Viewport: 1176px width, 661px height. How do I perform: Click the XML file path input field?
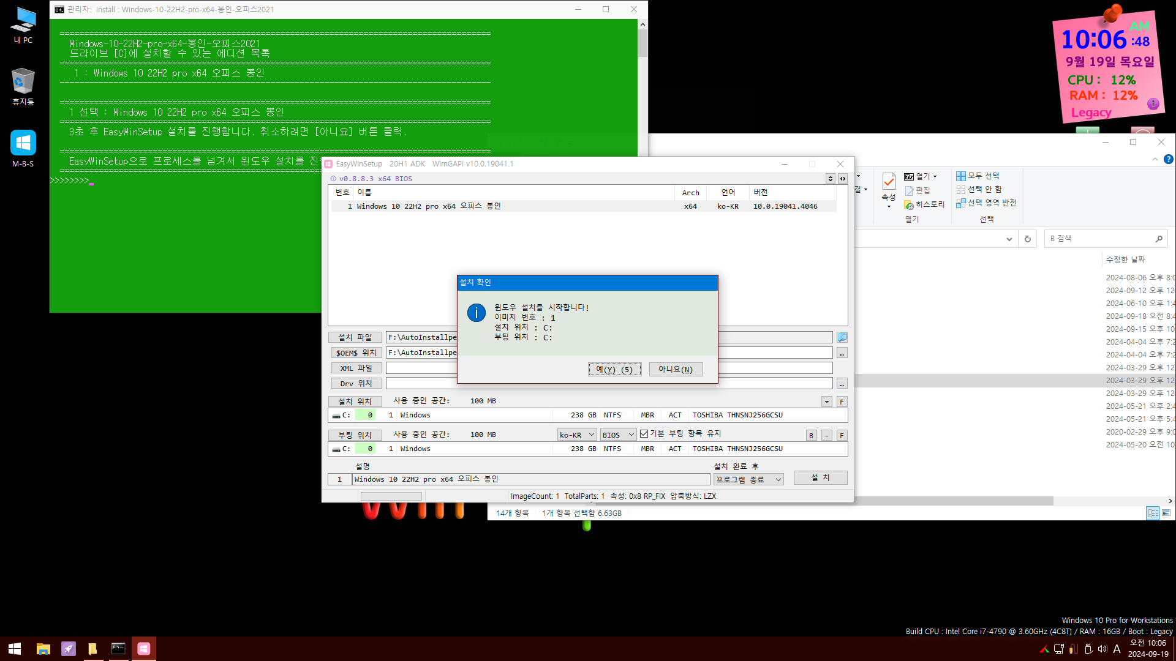(609, 368)
